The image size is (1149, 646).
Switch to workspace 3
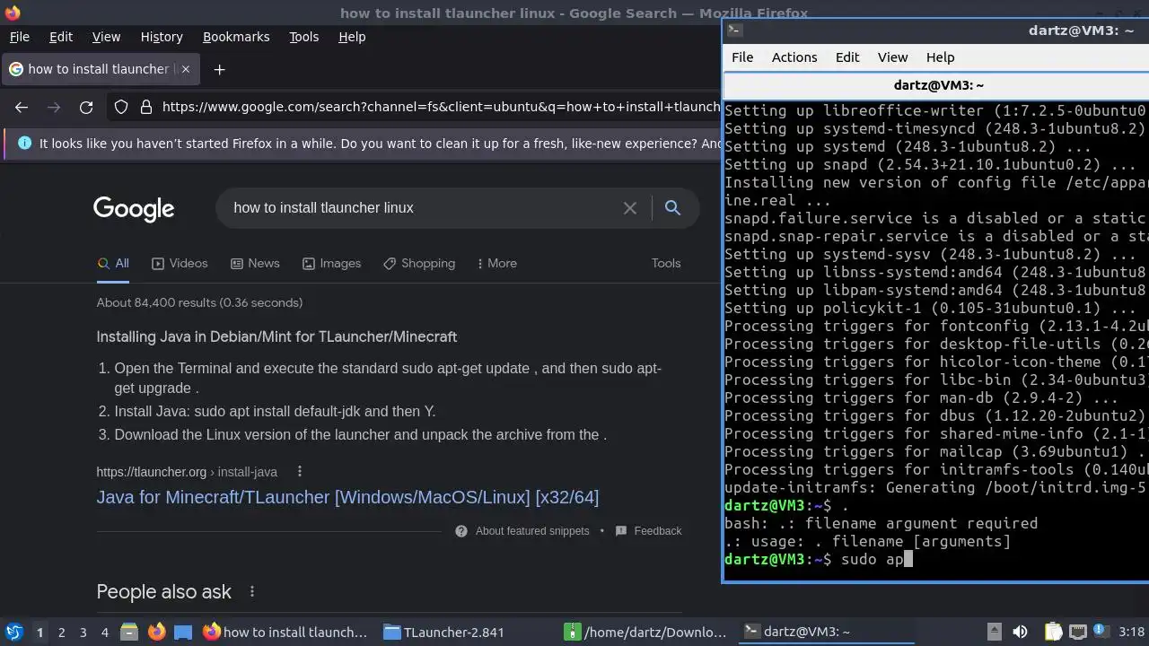[x=83, y=633]
